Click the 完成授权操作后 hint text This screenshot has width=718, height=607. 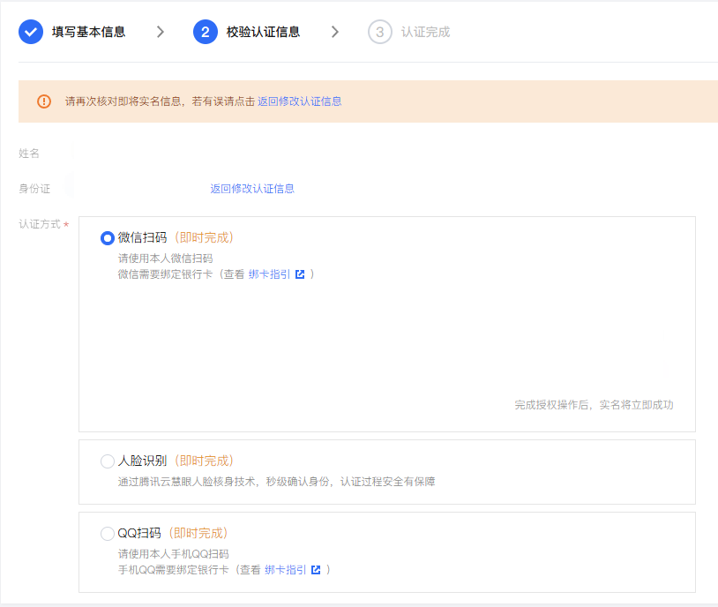(x=594, y=405)
